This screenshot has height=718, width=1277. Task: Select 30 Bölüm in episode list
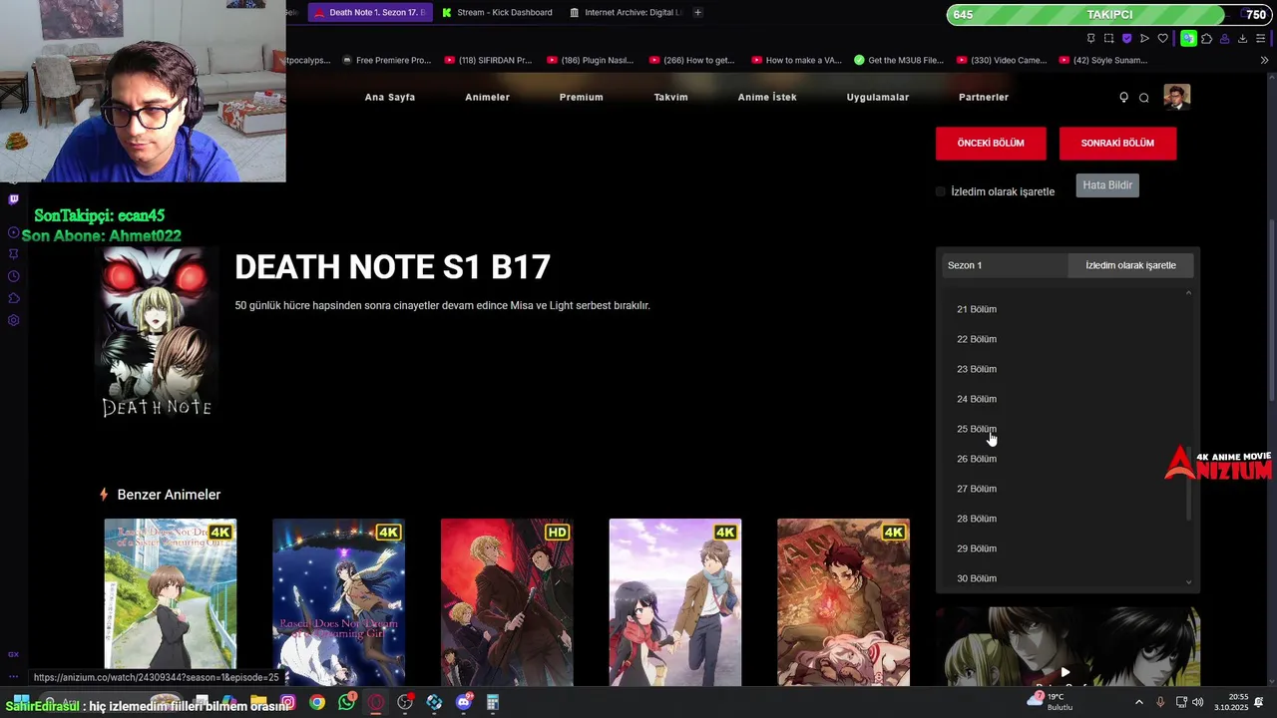coord(977,578)
